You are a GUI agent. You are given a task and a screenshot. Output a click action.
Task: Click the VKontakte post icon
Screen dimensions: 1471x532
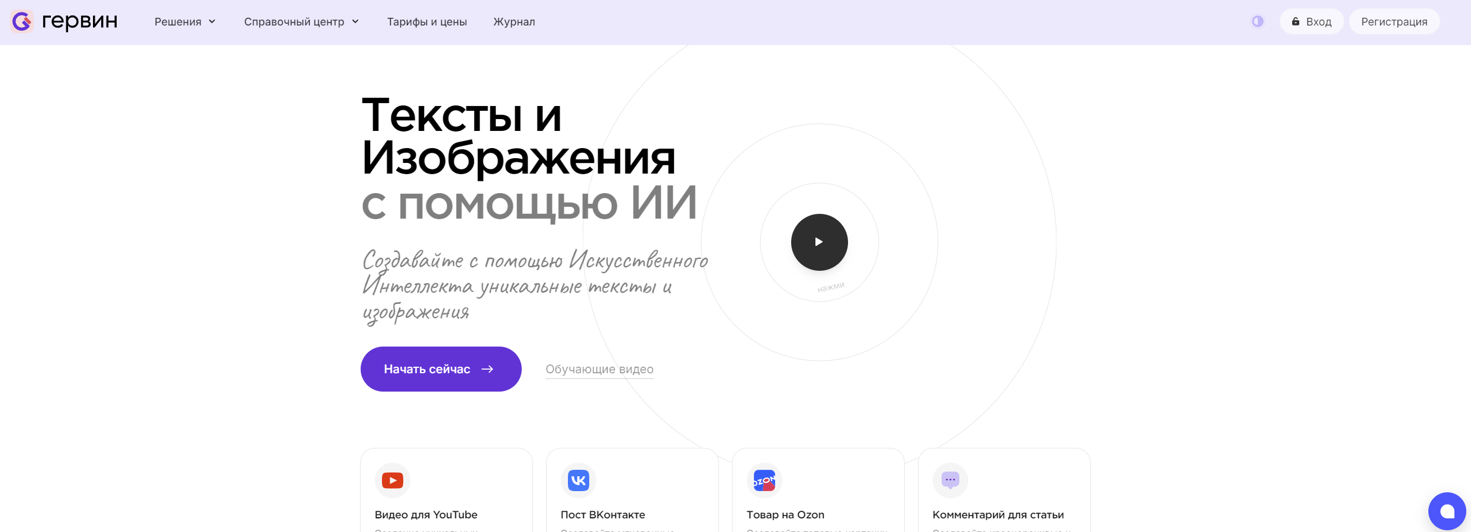click(578, 480)
